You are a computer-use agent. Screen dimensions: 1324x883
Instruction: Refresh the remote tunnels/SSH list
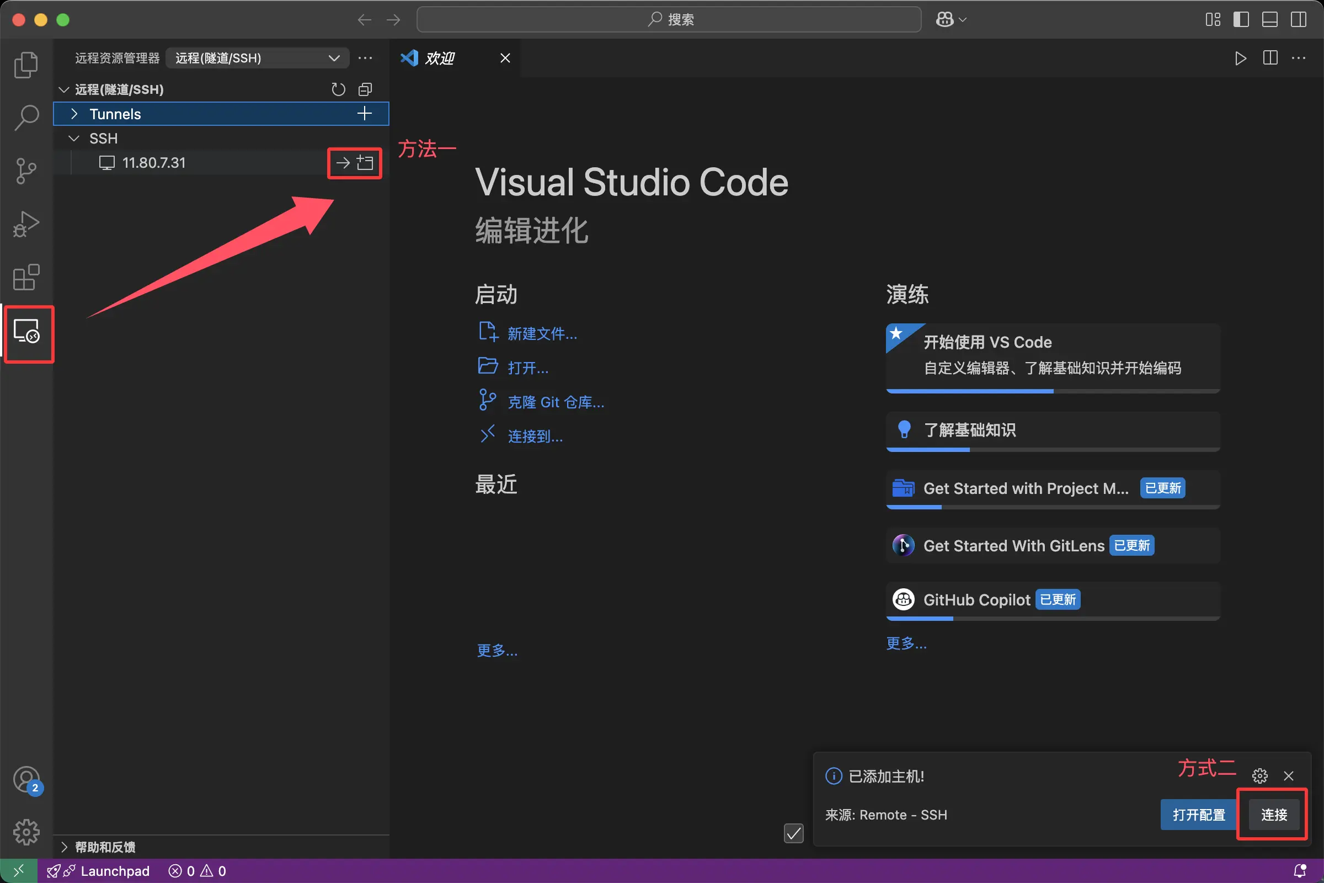338,89
